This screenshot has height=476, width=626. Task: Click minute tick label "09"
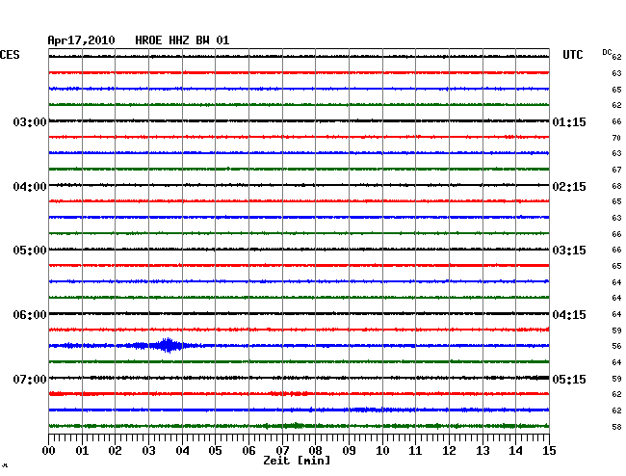click(x=349, y=450)
